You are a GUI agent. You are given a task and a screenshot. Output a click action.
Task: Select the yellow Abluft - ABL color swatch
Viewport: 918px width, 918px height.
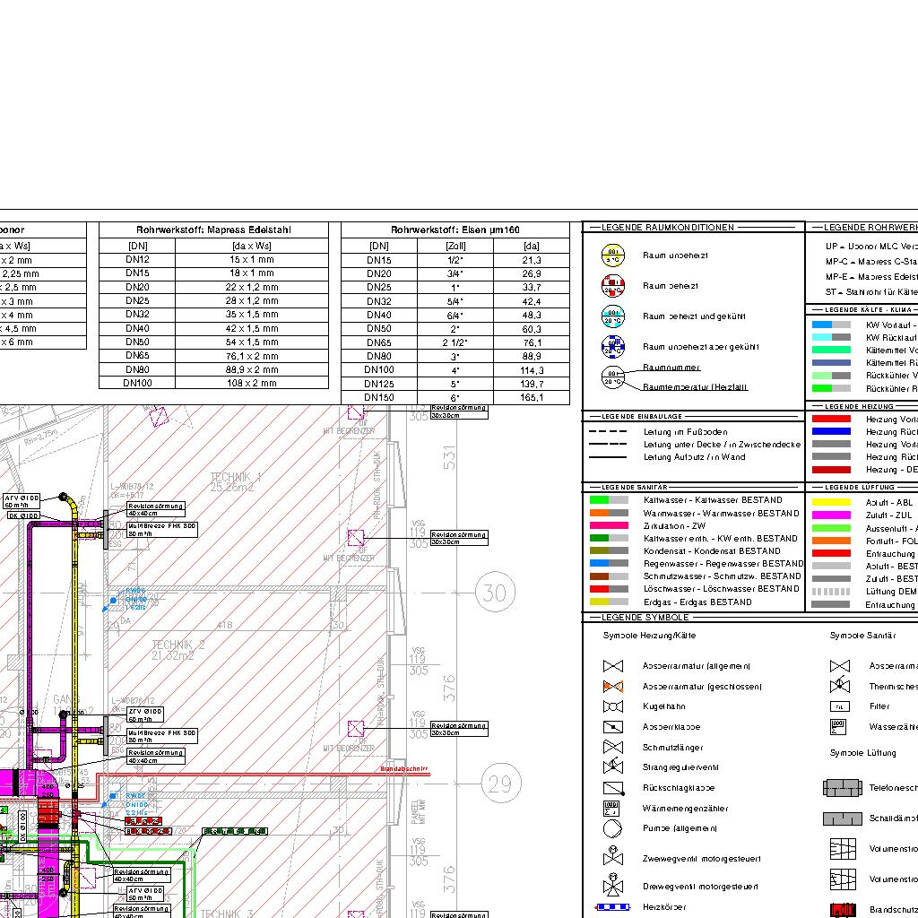pos(830,503)
